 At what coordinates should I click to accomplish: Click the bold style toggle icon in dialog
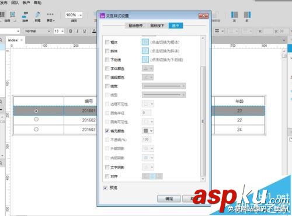[x=145, y=42]
